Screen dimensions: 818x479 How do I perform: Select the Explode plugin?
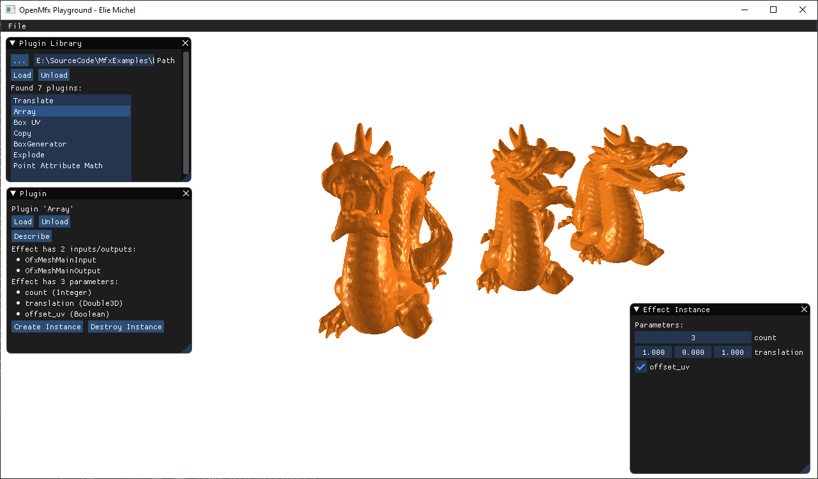coord(71,155)
